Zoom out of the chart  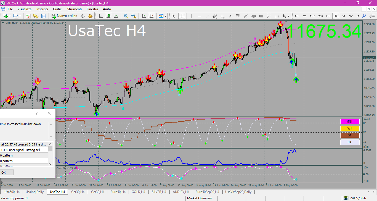[x=134, y=16]
